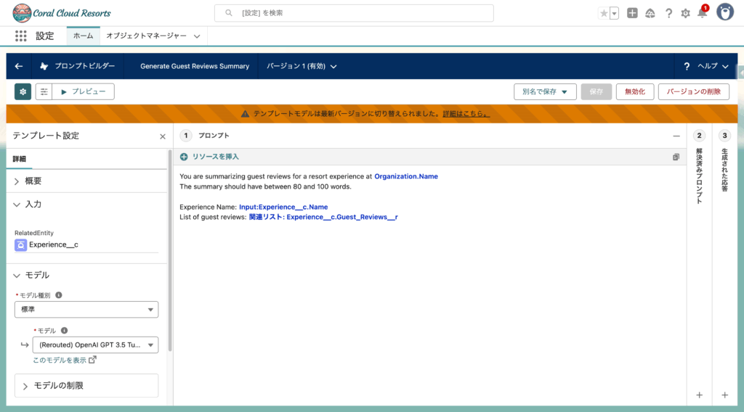Click the back arrow in Prompt Builder
The height and width of the screenshot is (412, 744).
(19, 66)
